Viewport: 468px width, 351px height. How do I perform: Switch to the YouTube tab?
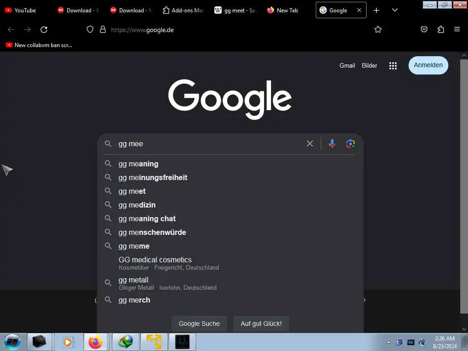point(25,11)
